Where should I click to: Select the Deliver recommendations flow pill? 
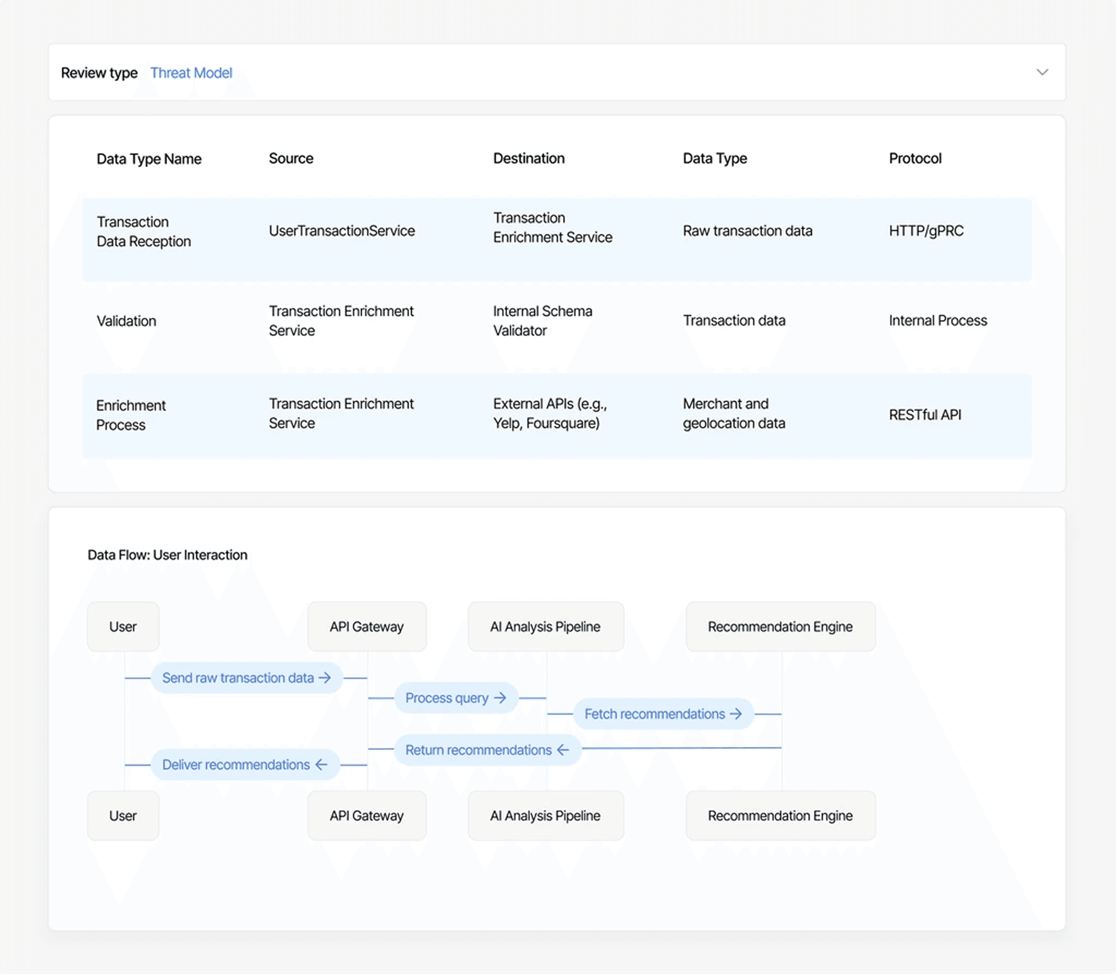coord(244,765)
